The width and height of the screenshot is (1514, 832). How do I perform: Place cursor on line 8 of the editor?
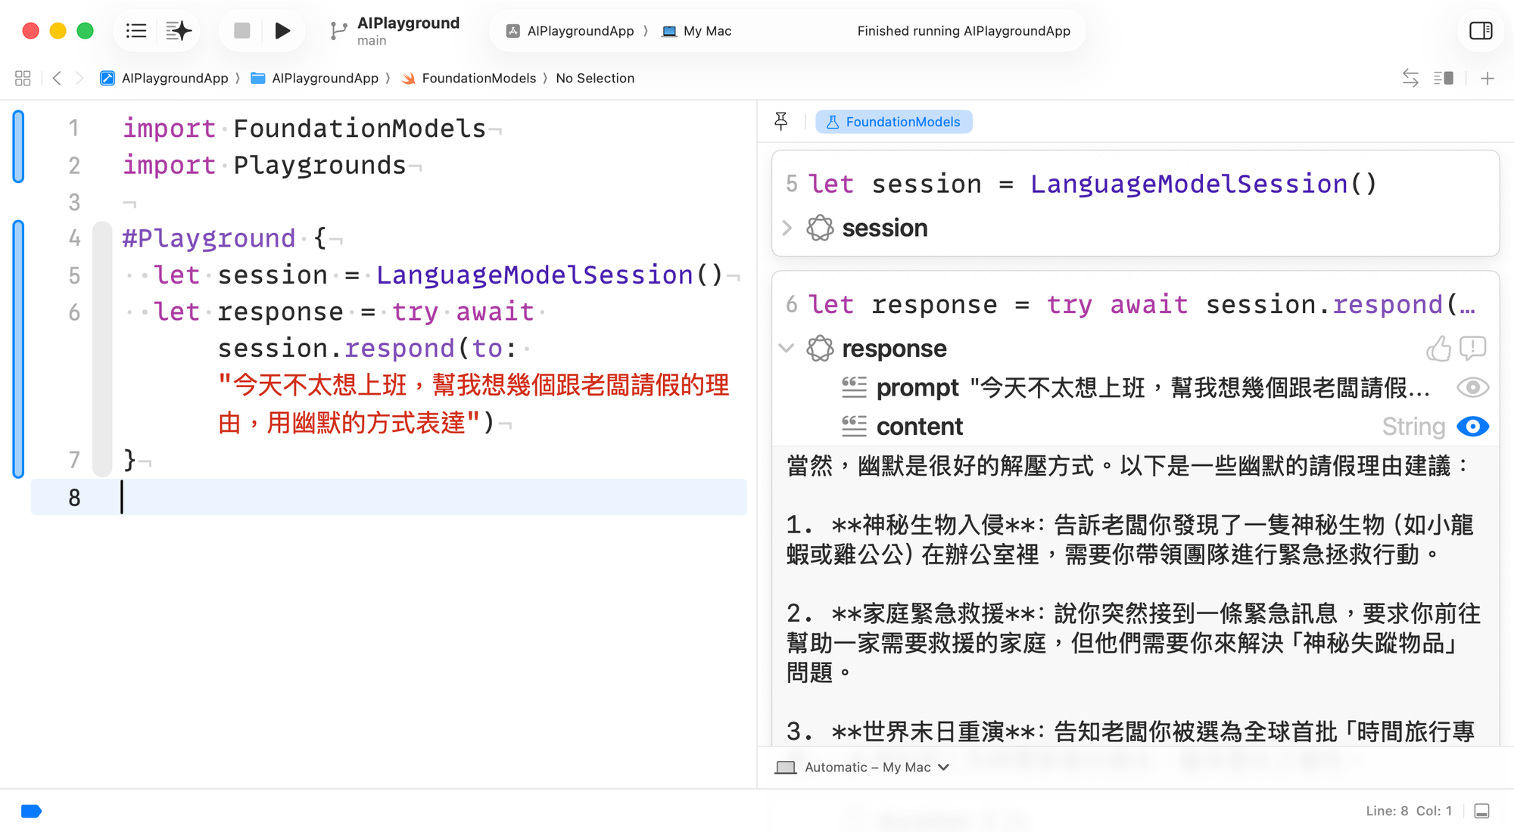point(227,497)
